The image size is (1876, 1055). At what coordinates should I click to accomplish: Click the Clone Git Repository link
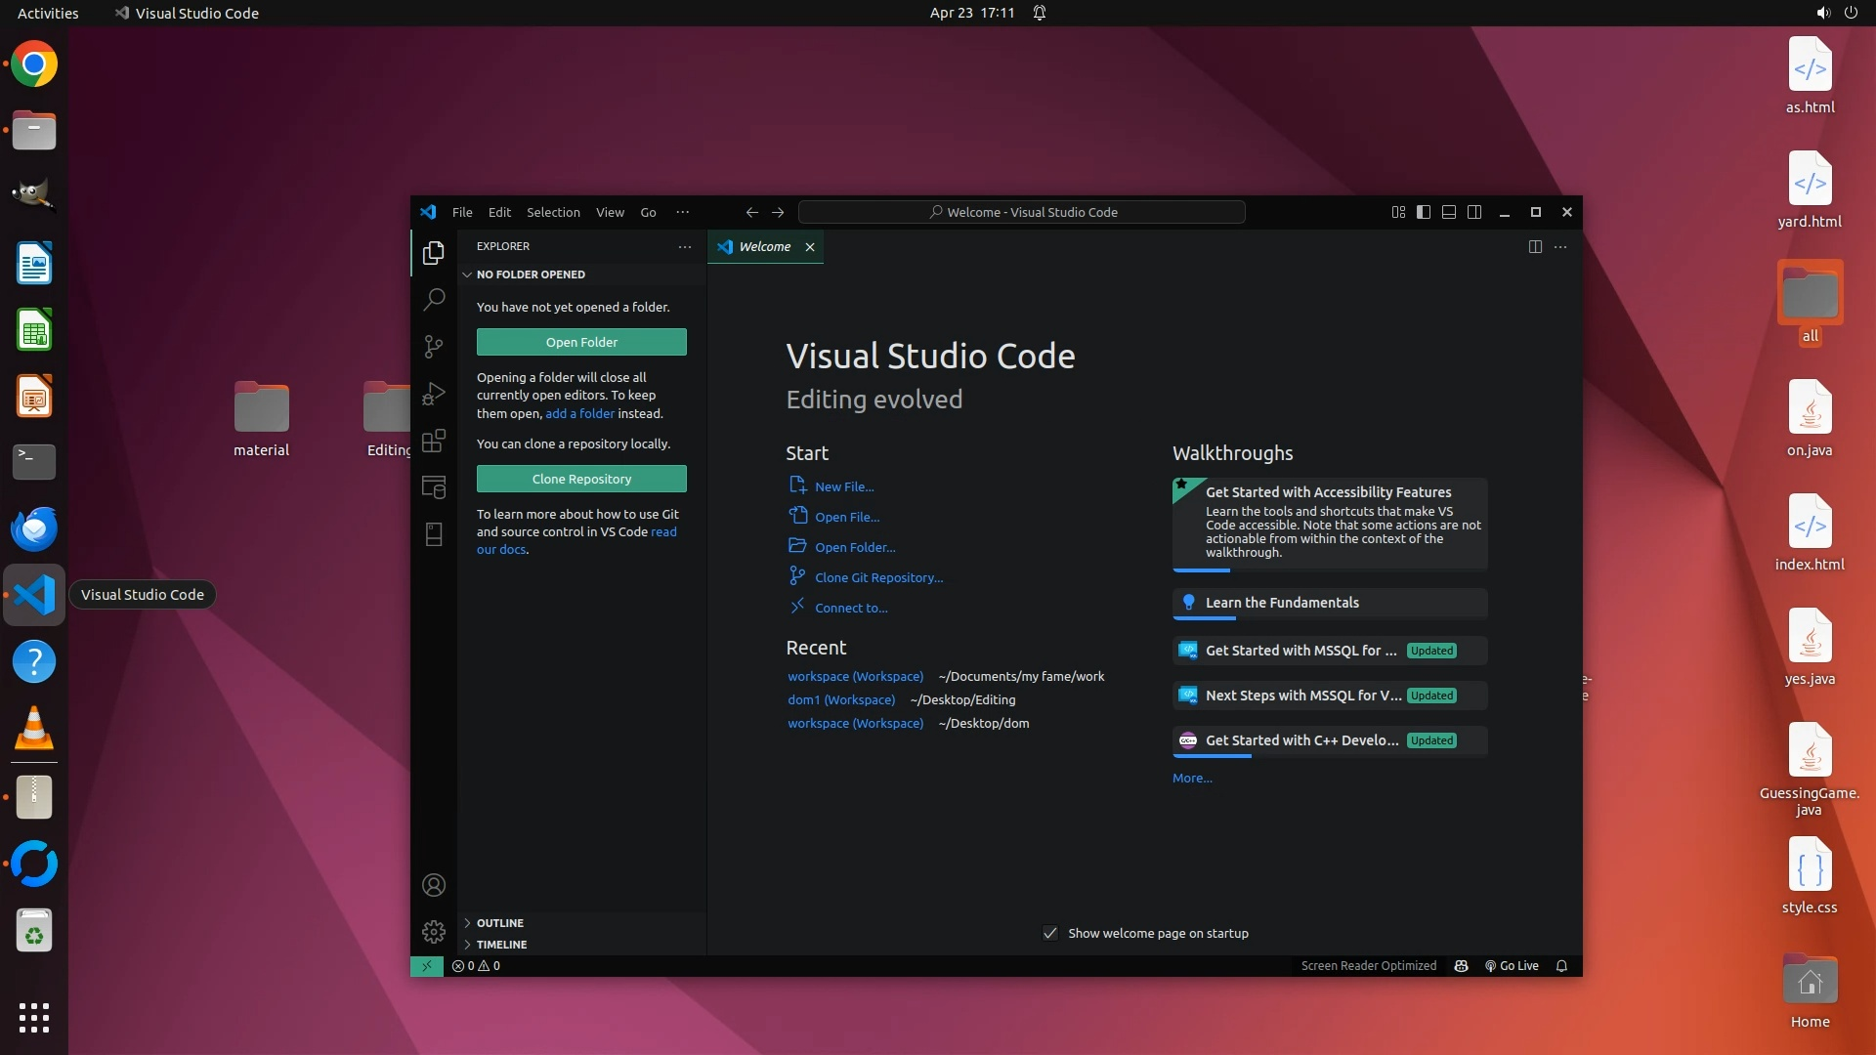tap(878, 577)
